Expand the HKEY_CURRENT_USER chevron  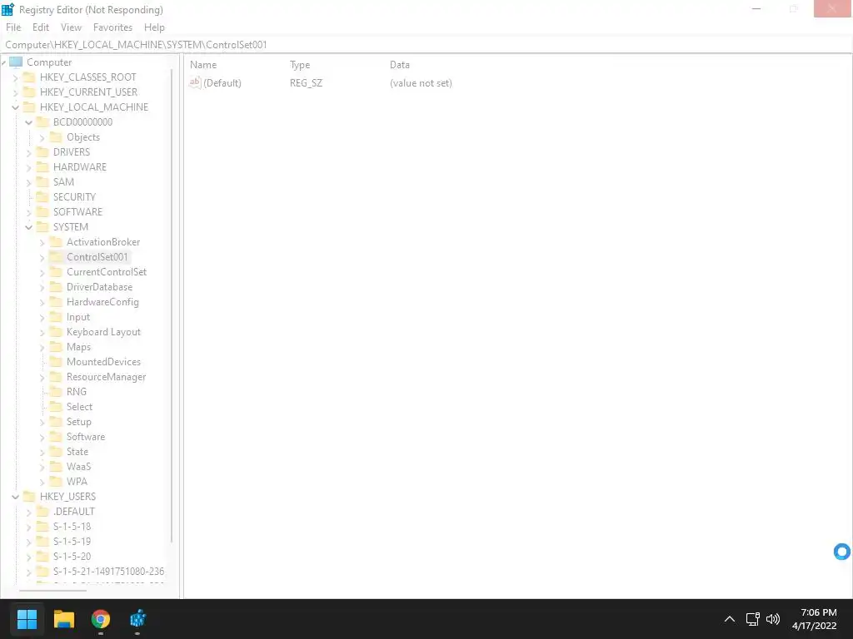[15, 93]
